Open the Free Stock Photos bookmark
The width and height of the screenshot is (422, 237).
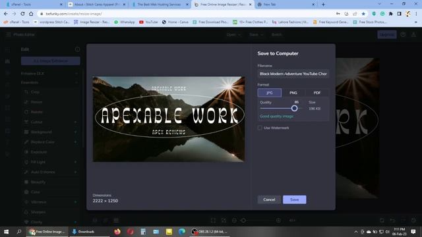[370, 22]
